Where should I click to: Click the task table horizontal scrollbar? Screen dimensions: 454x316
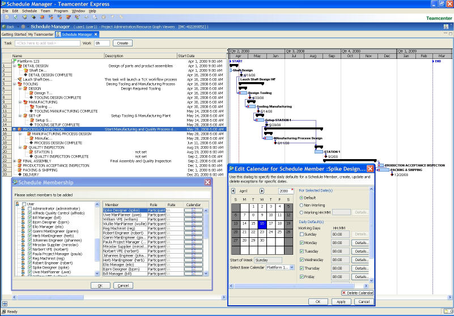(x=118, y=297)
